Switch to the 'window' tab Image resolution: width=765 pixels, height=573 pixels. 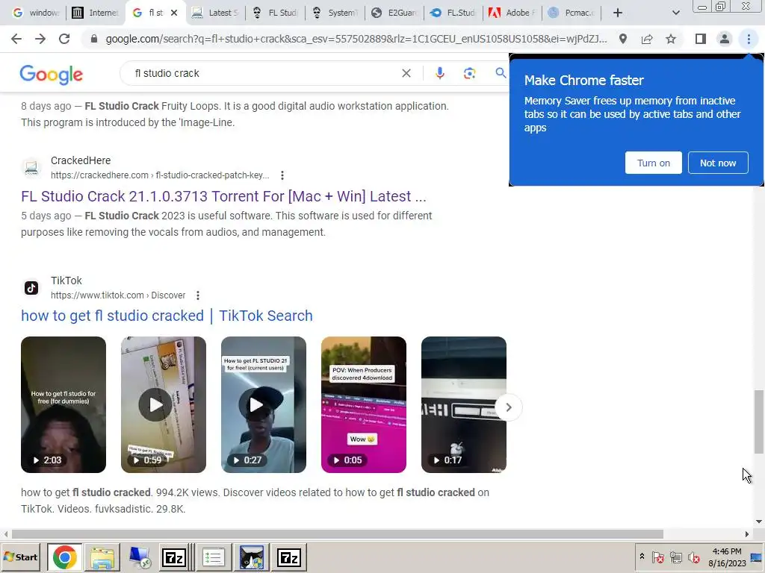34,13
